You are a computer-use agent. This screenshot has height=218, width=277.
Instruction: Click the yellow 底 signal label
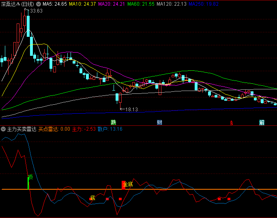click(92, 198)
